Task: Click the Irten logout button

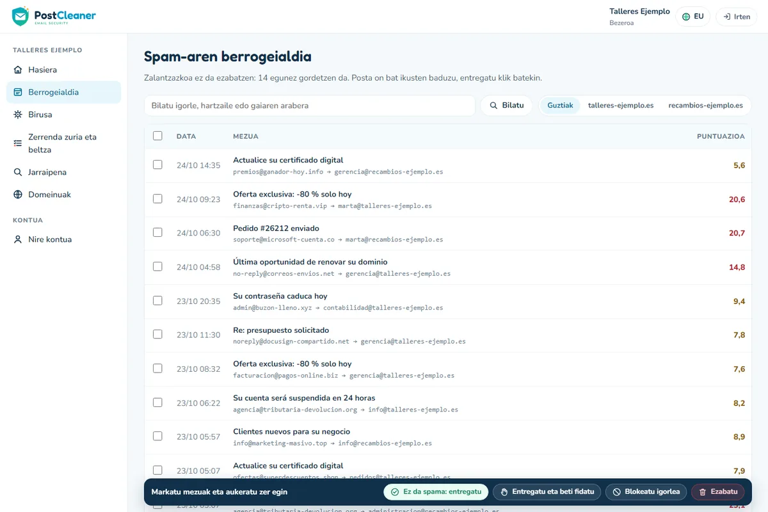Action: pyautogui.click(x=736, y=17)
